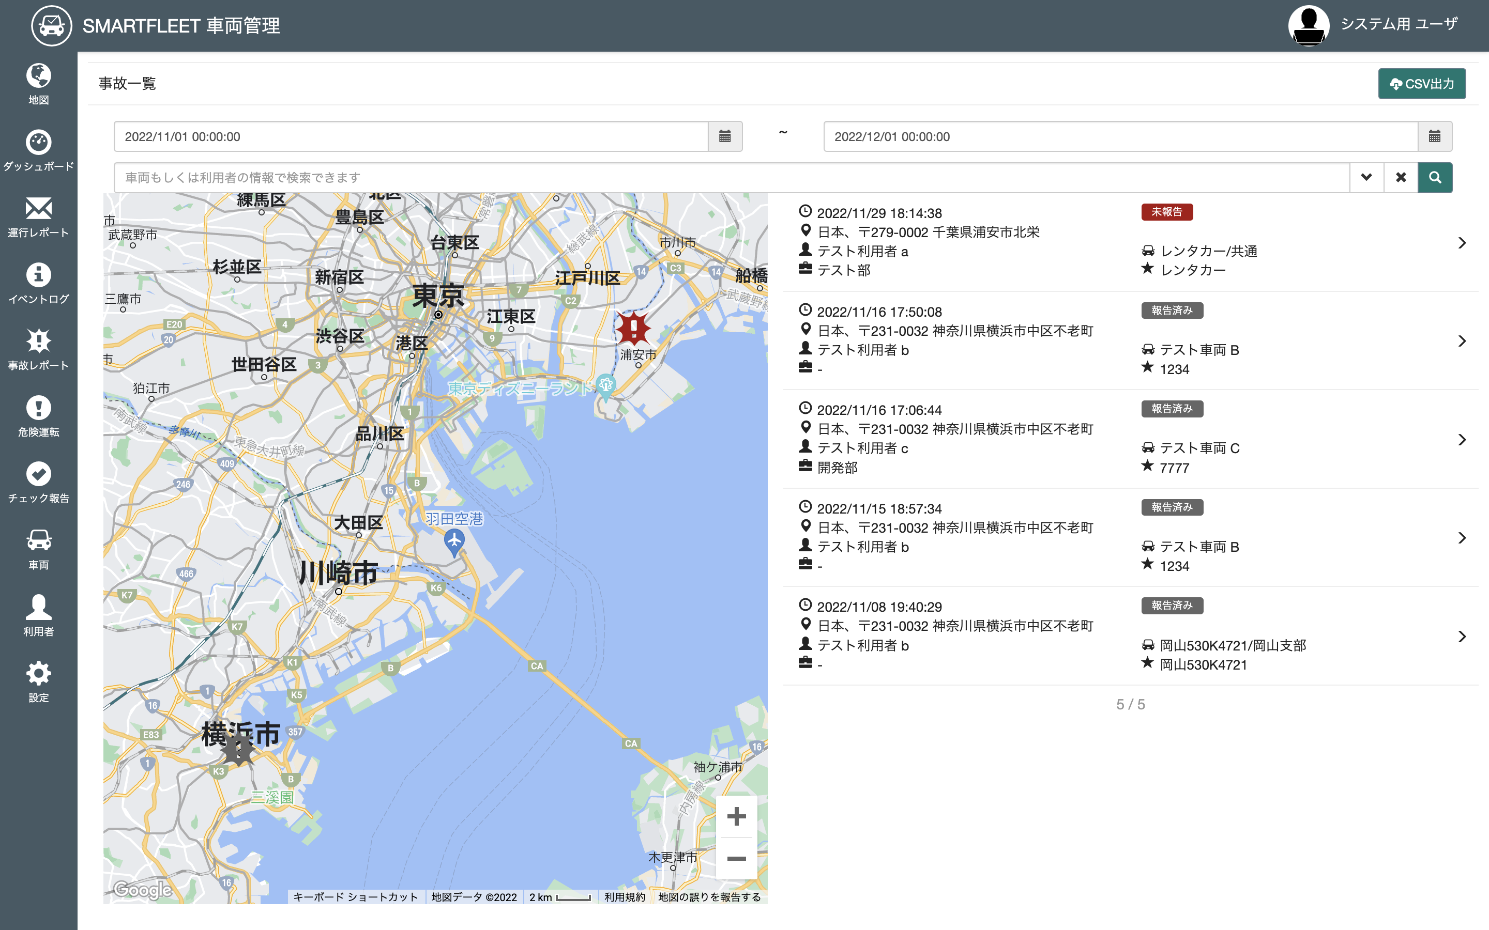Open the キーボード ショートカット map link
Viewport: 1489px width, 930px height.
pos(356,897)
